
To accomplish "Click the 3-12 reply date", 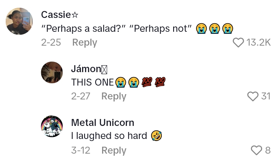I will [81, 150].
